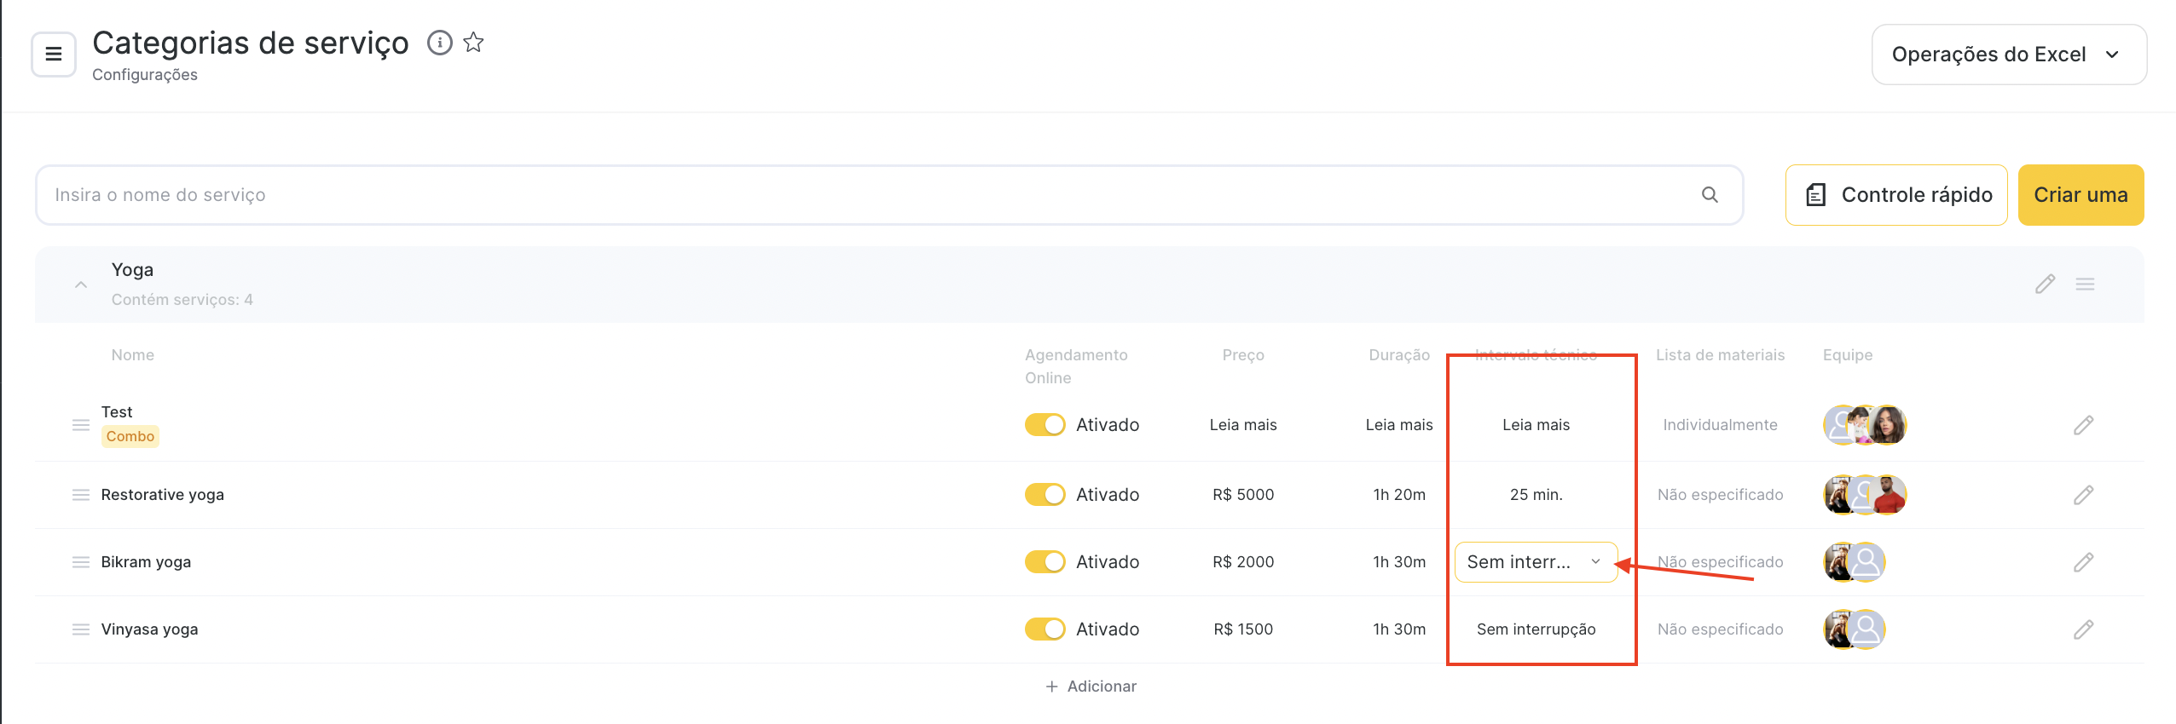Edit the Yoga category with pencil icon
The width and height of the screenshot is (2176, 724).
(2045, 284)
